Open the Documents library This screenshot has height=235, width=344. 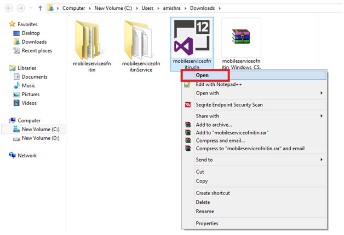[x=35, y=77]
